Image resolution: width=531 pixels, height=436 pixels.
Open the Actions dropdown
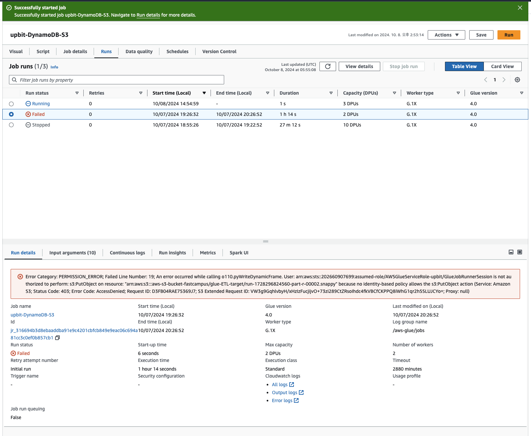click(x=446, y=35)
